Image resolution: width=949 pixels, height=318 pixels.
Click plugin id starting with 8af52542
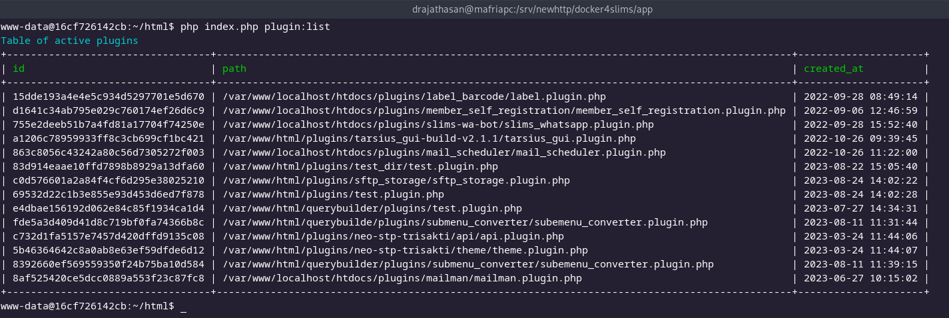(108, 278)
